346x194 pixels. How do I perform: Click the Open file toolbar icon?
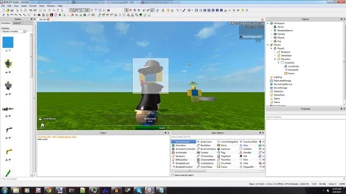tap(8, 10)
